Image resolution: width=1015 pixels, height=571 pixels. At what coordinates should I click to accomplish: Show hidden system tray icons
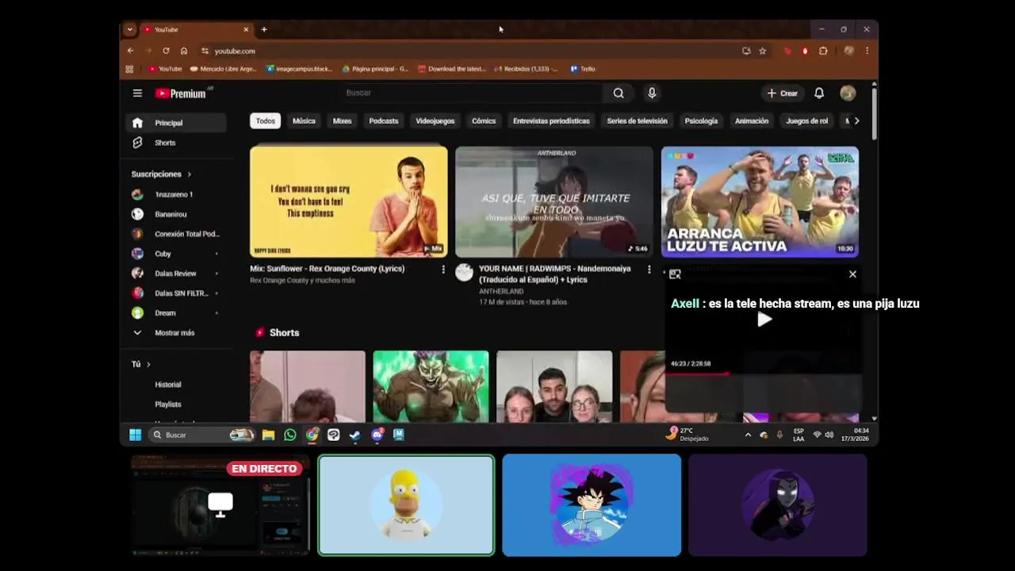(748, 435)
